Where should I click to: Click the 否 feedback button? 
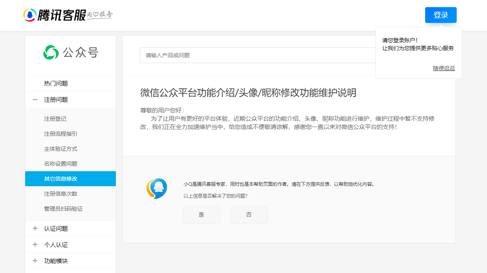coord(249,215)
